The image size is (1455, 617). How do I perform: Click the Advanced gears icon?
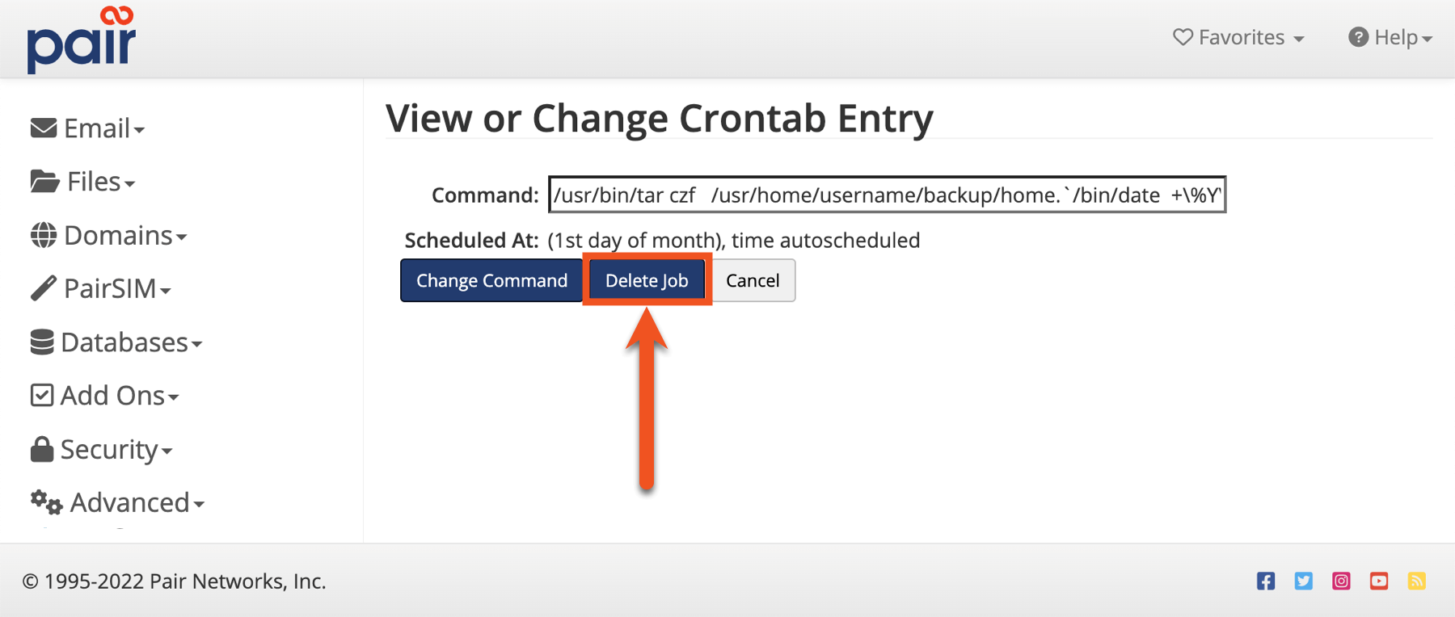point(46,502)
